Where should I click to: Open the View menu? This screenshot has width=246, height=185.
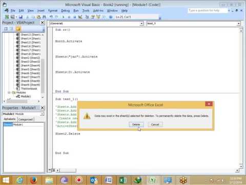tap(31, 11)
